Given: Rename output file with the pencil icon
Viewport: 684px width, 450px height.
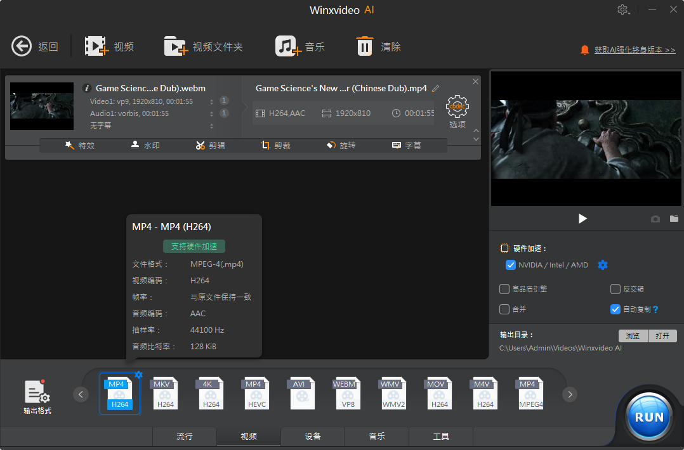Looking at the screenshot, I should [435, 89].
